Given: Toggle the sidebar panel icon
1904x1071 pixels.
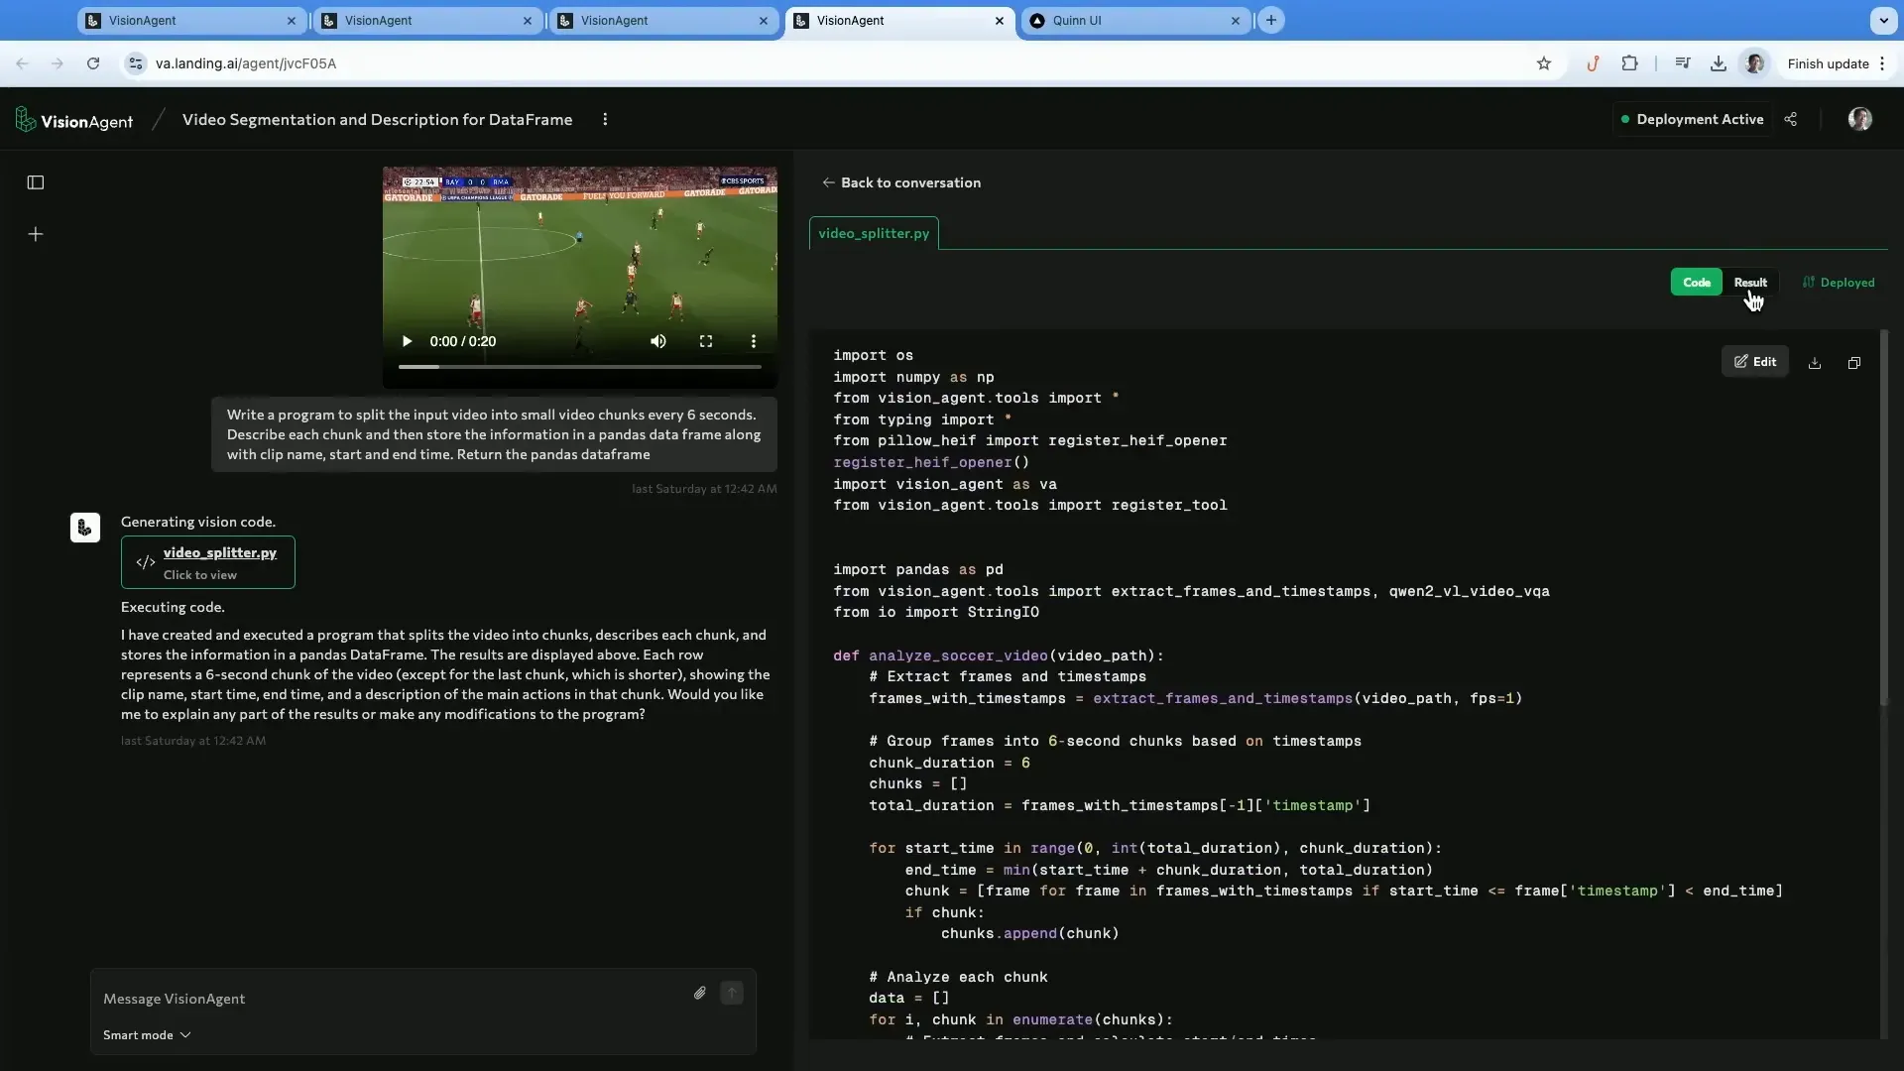Looking at the screenshot, I should pyautogui.click(x=36, y=182).
